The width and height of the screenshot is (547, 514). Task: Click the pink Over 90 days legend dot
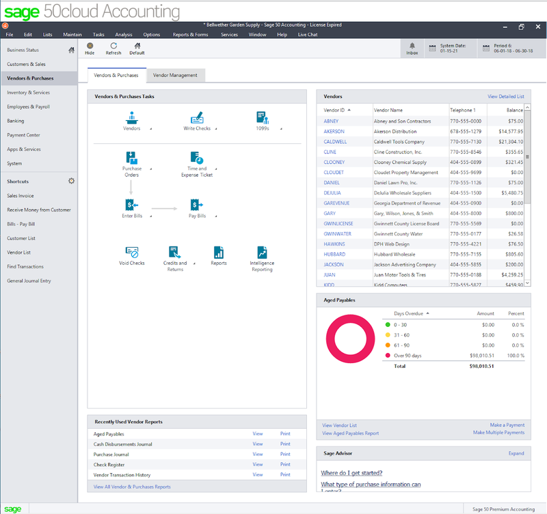pos(388,356)
